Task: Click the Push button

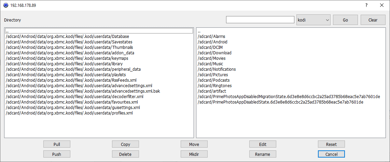Action: click(57, 154)
